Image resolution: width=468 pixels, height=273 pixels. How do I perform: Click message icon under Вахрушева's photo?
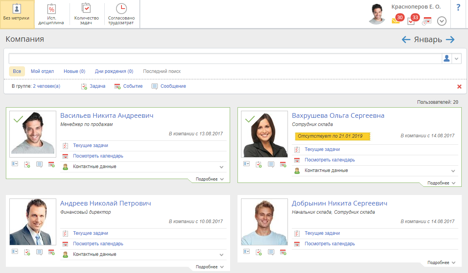tap(271, 165)
